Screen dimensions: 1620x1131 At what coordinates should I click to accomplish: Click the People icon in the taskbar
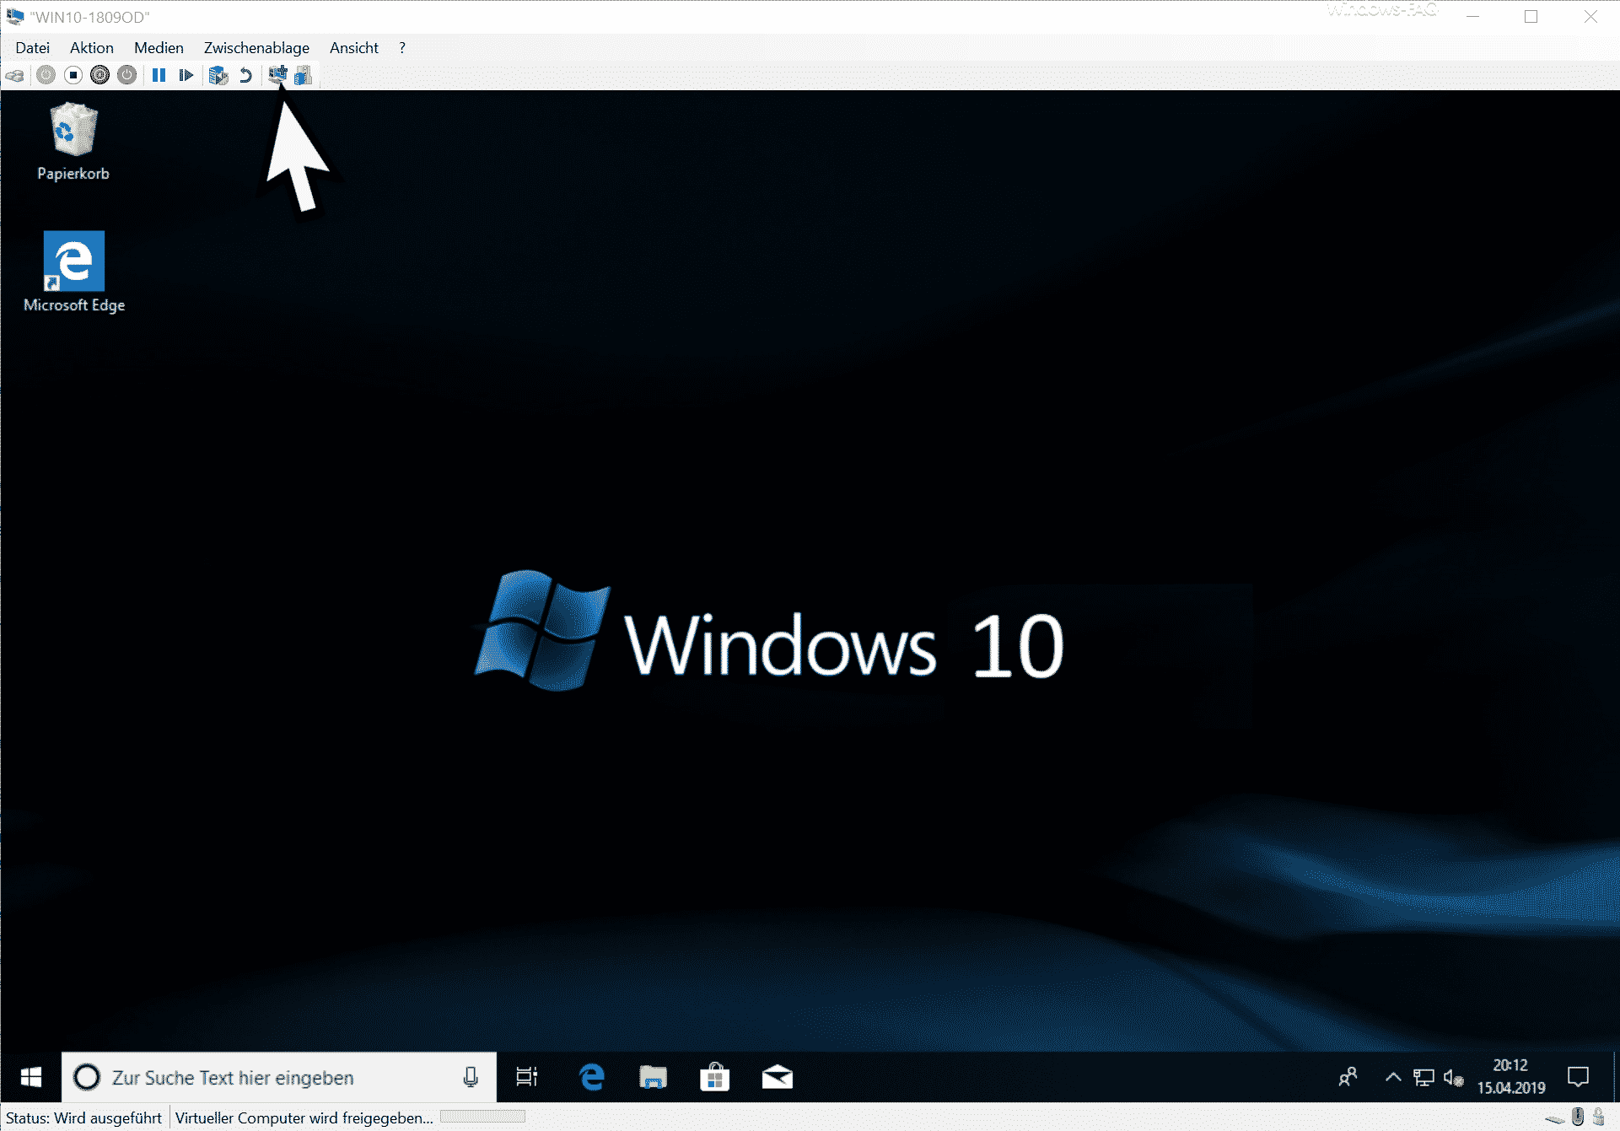pos(1348,1077)
